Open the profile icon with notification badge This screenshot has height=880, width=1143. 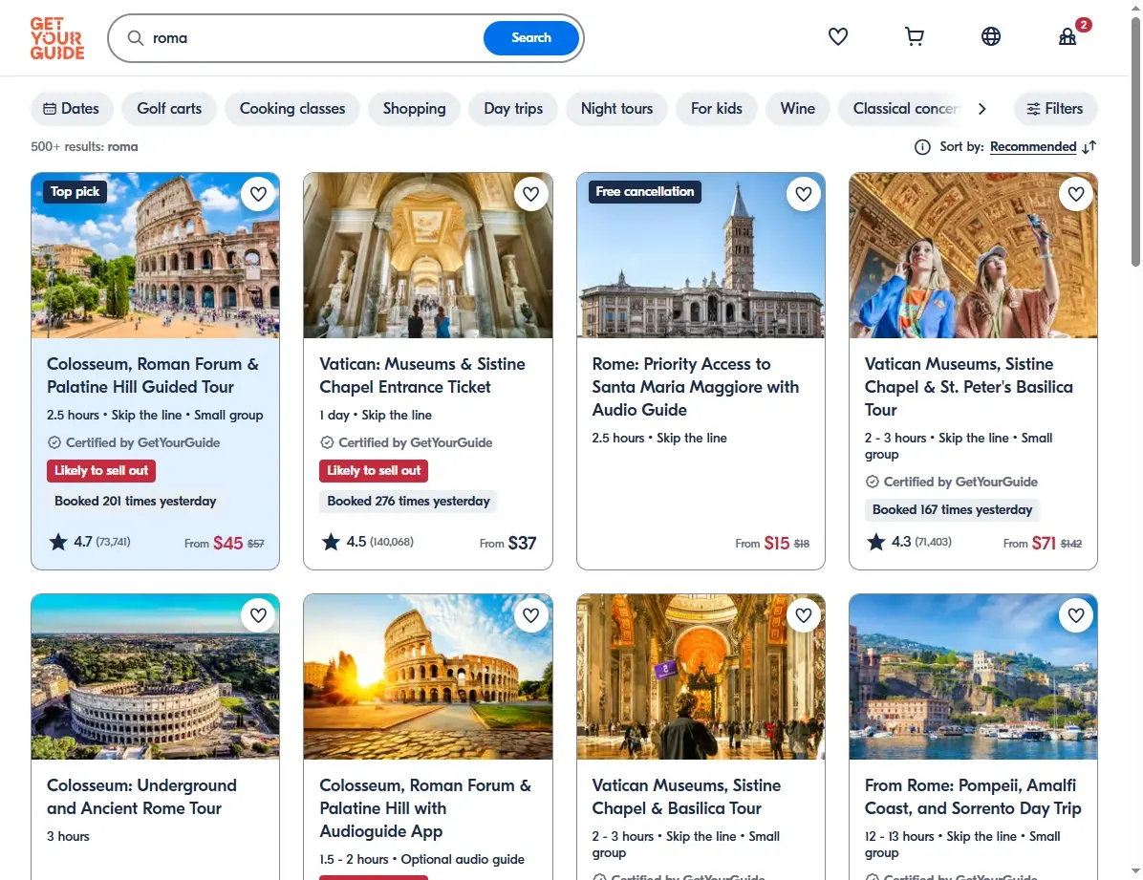tap(1068, 36)
